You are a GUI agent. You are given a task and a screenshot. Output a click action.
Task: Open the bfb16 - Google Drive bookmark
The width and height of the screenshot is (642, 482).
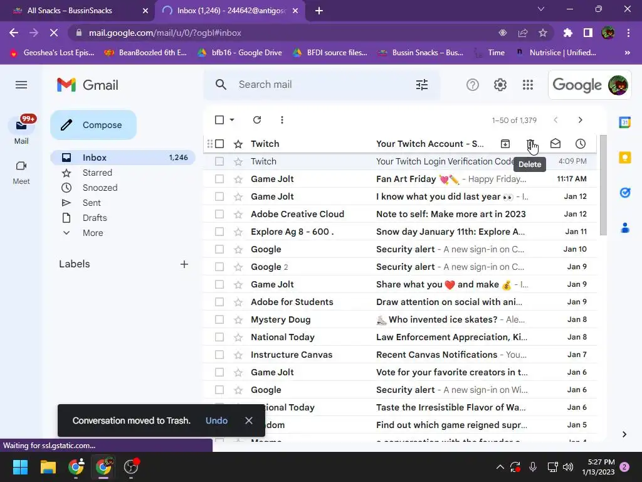240,53
